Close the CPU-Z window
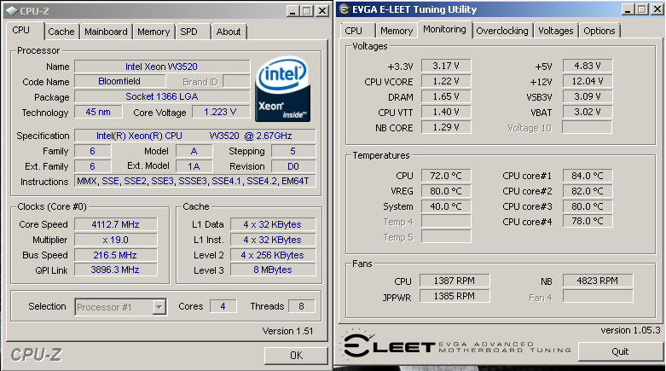The height and width of the screenshot is (371, 666). [322, 11]
